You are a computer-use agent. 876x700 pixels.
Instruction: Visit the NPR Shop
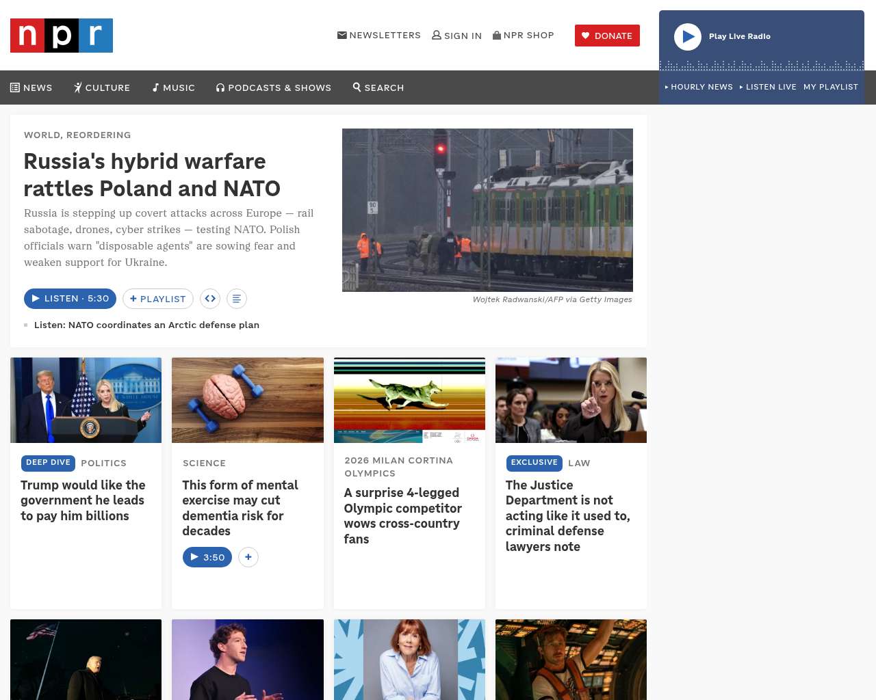click(x=524, y=36)
